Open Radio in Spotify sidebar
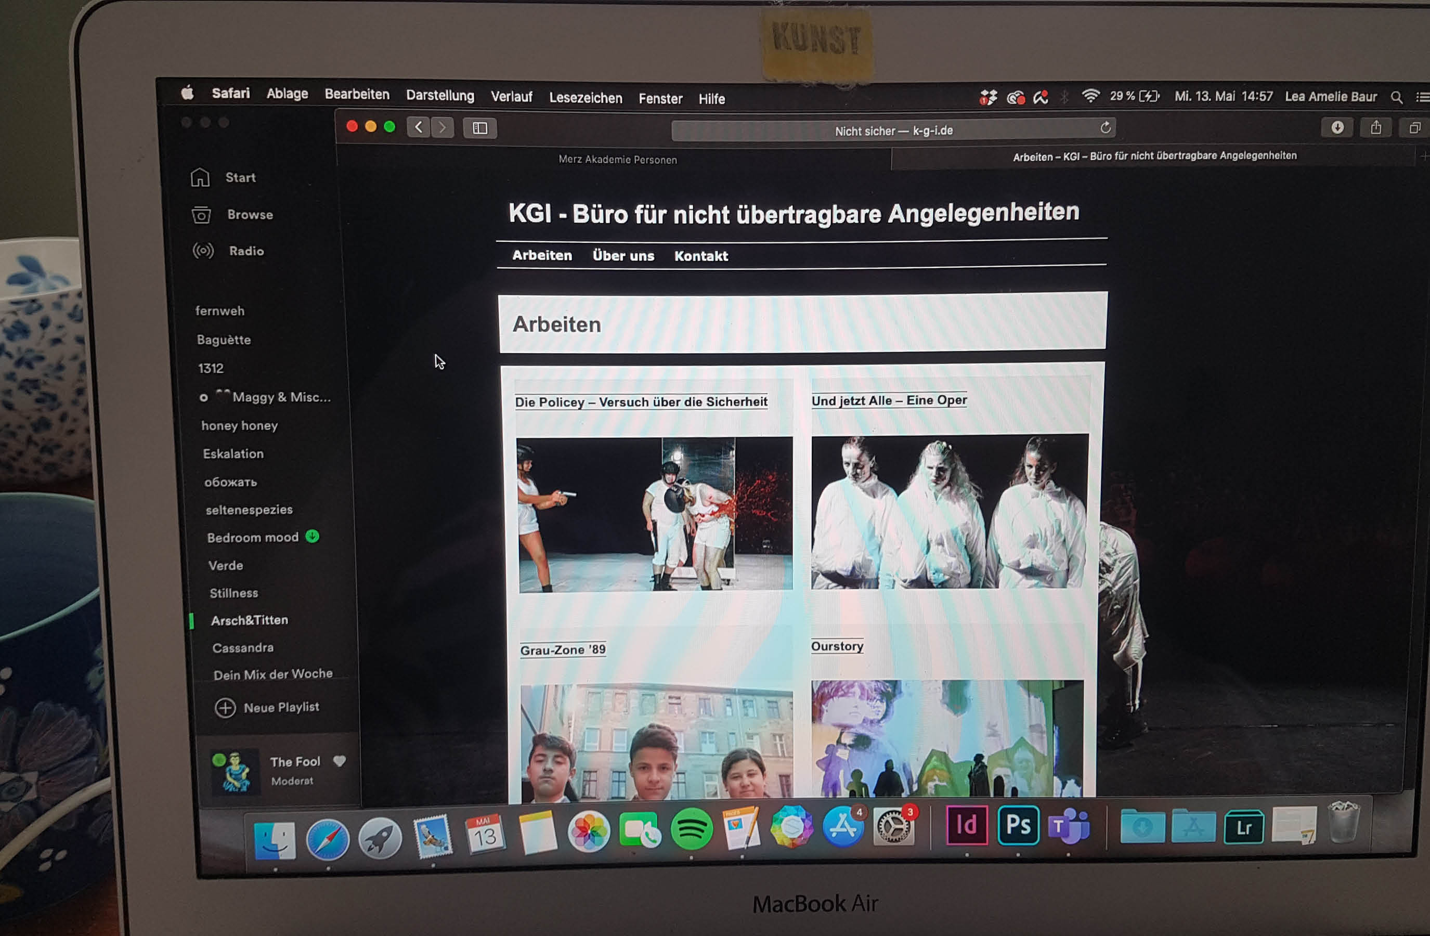 pos(228,251)
